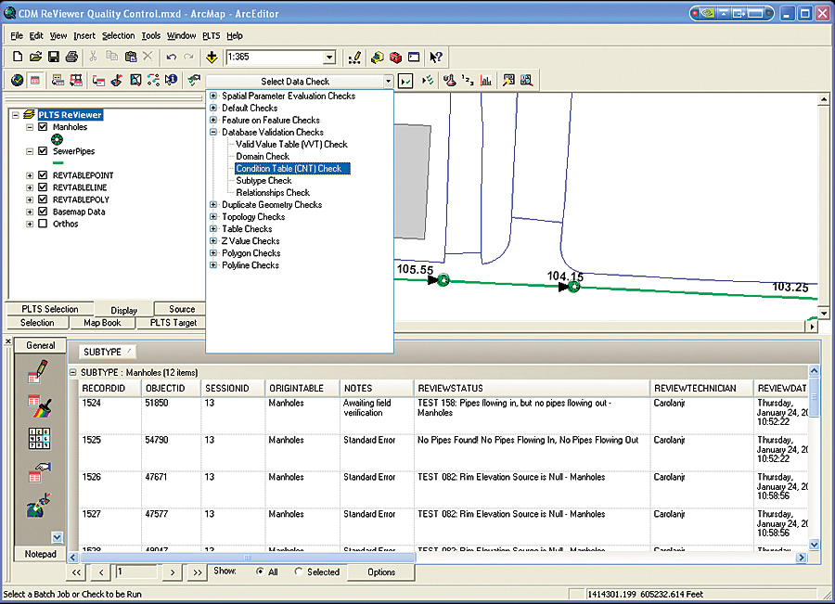Switch to the PLTS Target tab

[x=173, y=323]
